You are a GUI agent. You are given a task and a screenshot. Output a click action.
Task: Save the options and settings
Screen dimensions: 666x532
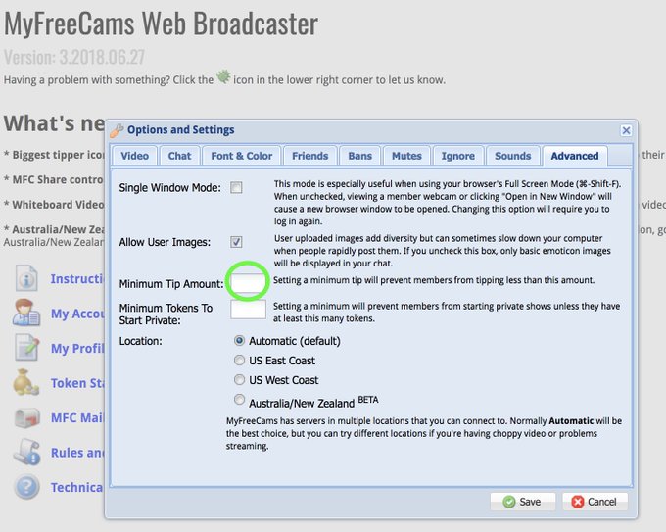523,502
